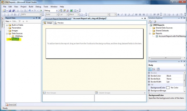Select the Shared Datasets folder
187x111 pixels.
click(x=162, y=31)
